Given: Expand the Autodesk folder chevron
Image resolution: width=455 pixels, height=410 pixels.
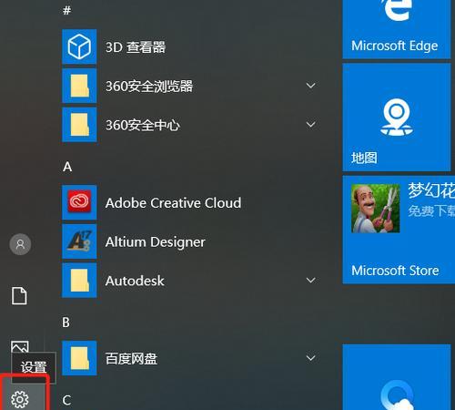Looking at the screenshot, I should (x=310, y=281).
